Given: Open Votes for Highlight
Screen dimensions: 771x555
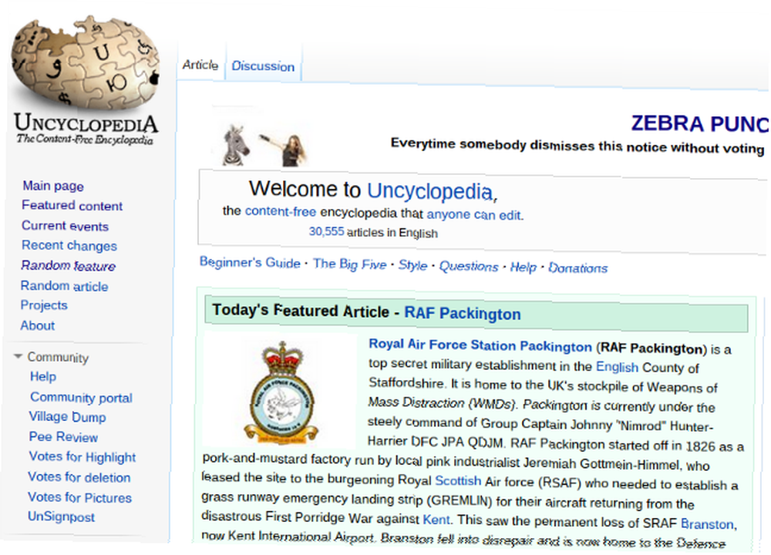Looking at the screenshot, I should coord(82,456).
